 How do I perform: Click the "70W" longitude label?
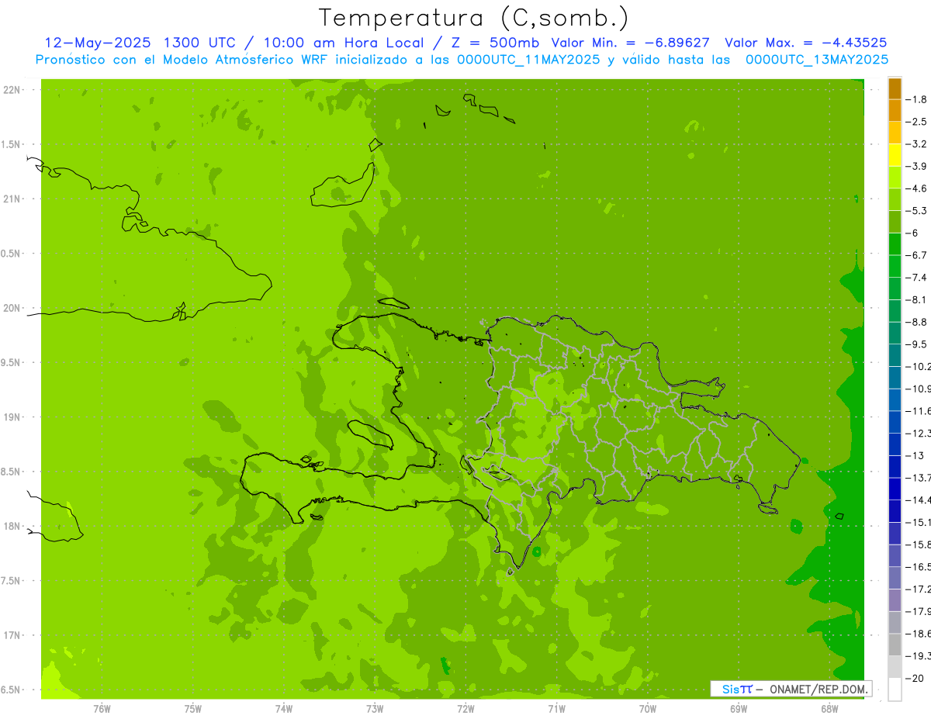(647, 709)
